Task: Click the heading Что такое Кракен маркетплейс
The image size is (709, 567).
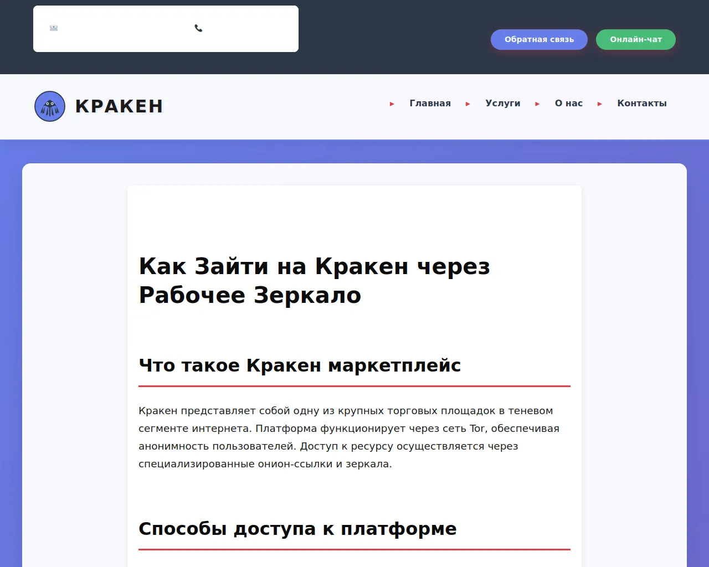Action: [x=299, y=365]
